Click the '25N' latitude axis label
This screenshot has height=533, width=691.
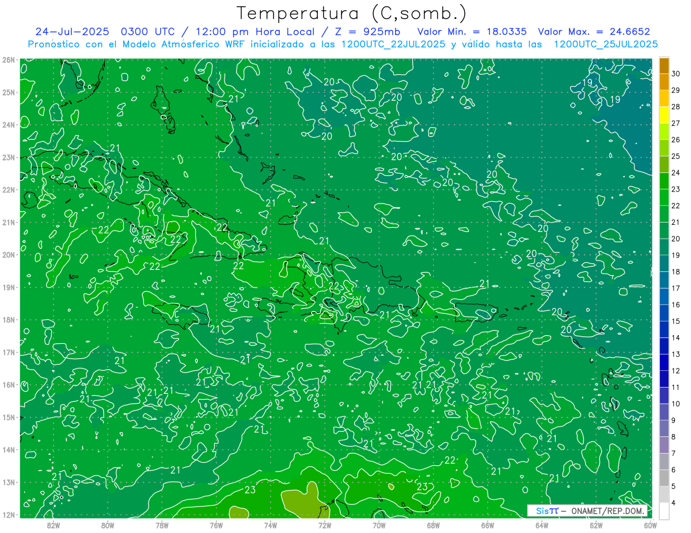pos(9,92)
